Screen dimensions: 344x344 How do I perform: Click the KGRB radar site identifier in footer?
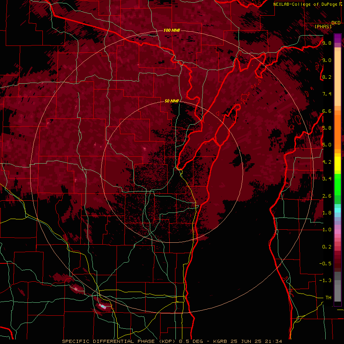coord(220,341)
